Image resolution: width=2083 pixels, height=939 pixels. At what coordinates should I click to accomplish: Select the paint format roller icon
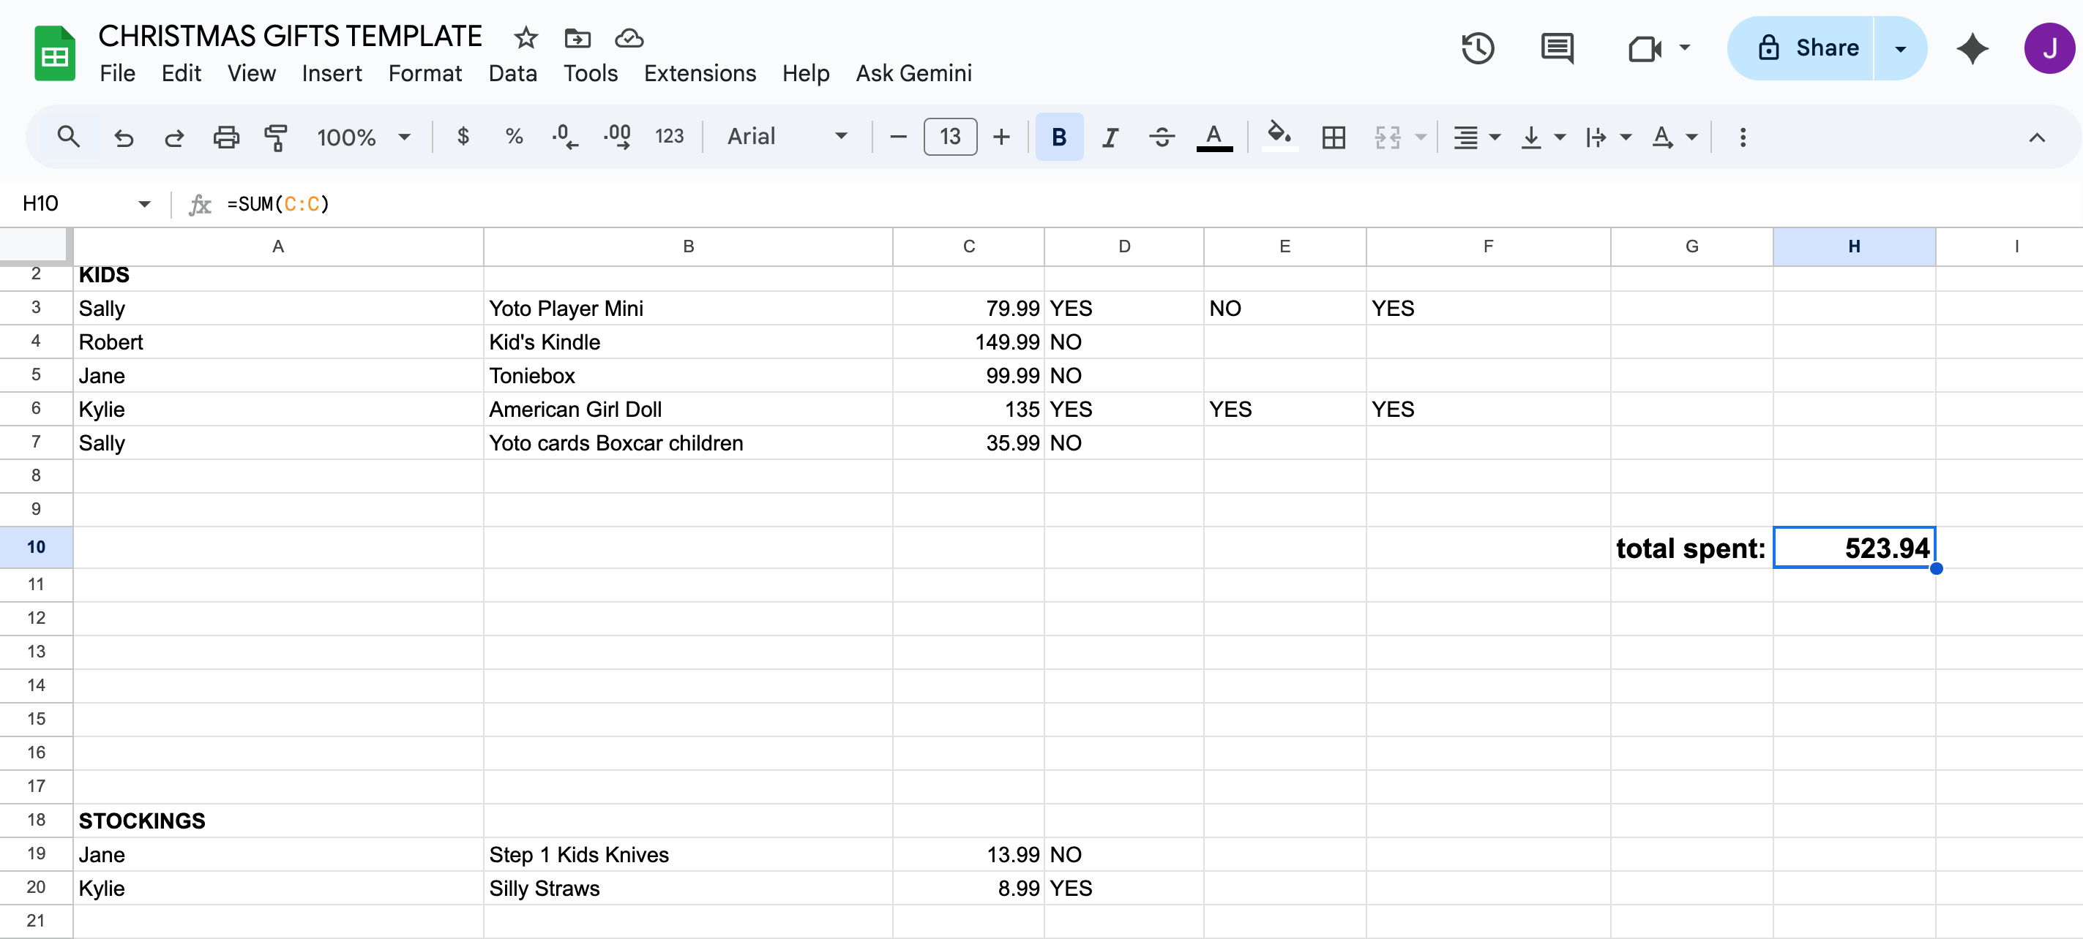pos(276,137)
